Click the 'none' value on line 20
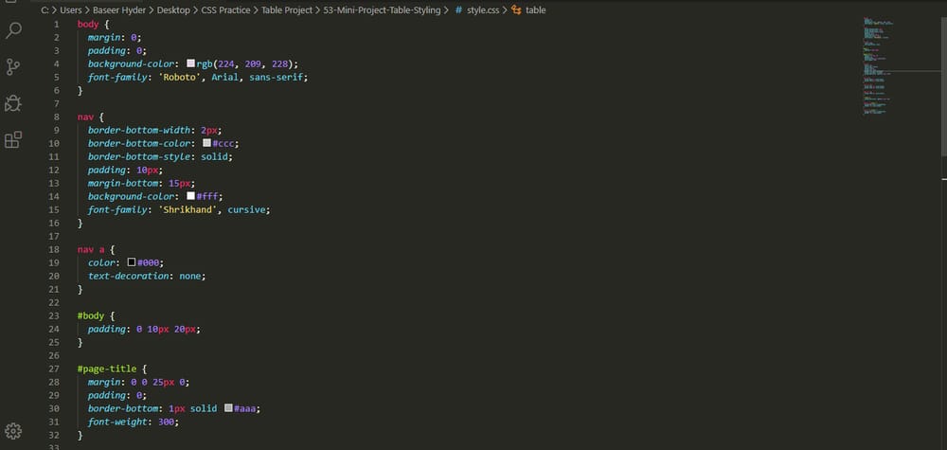Screen dimensions: 947x450 click(191, 276)
